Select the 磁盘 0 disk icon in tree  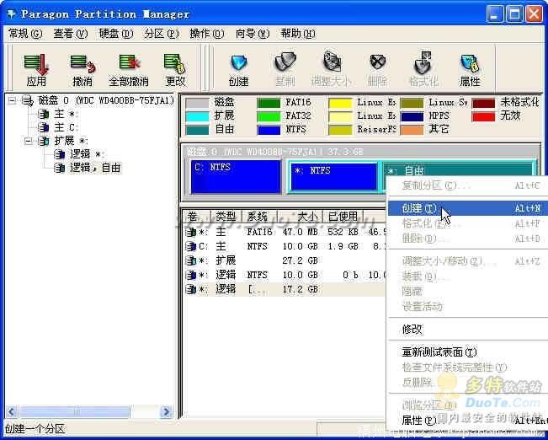tap(27, 101)
